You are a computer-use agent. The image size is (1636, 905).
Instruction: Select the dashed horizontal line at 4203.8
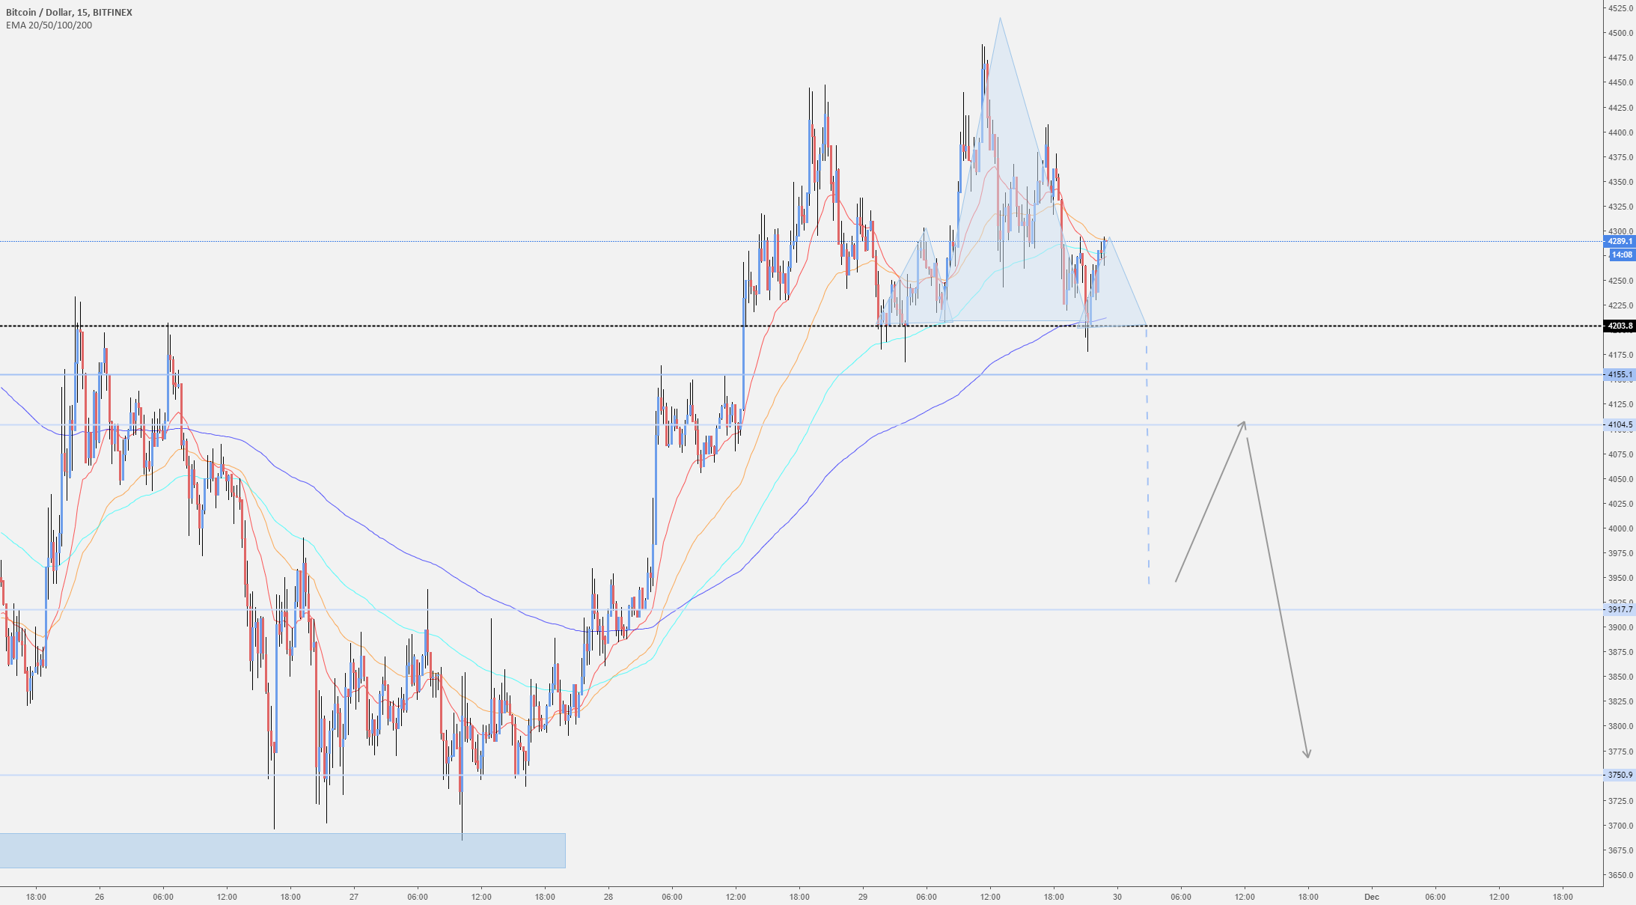[x=524, y=326]
